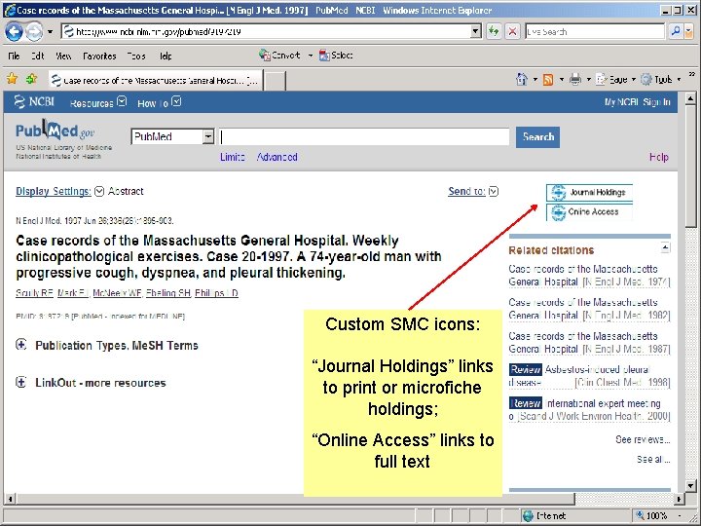The height and width of the screenshot is (526, 701).
Task: Open related citation N Engl J Med 1982
Action: point(589,309)
